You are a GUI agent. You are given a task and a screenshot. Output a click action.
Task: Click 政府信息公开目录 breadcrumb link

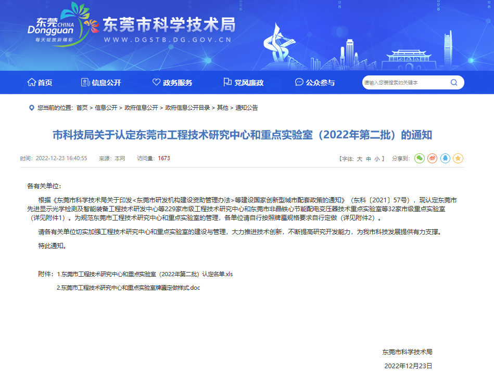(187, 108)
